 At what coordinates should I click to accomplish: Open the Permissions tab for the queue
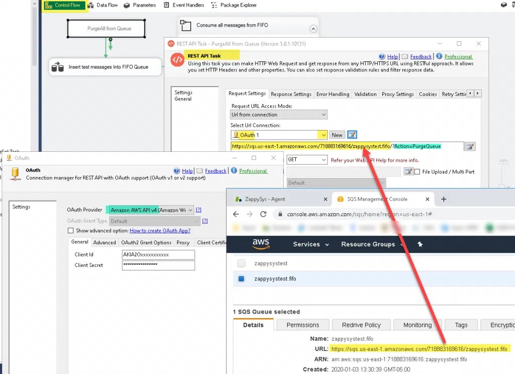[x=302, y=325]
